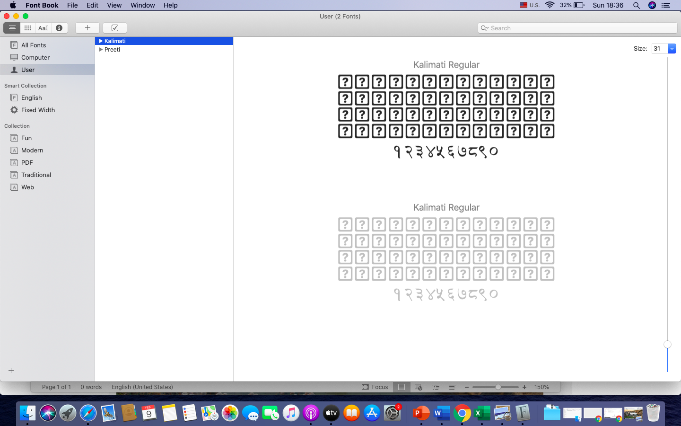Click the 150% zoom level in Word
Image resolution: width=681 pixels, height=426 pixels.
click(541, 387)
